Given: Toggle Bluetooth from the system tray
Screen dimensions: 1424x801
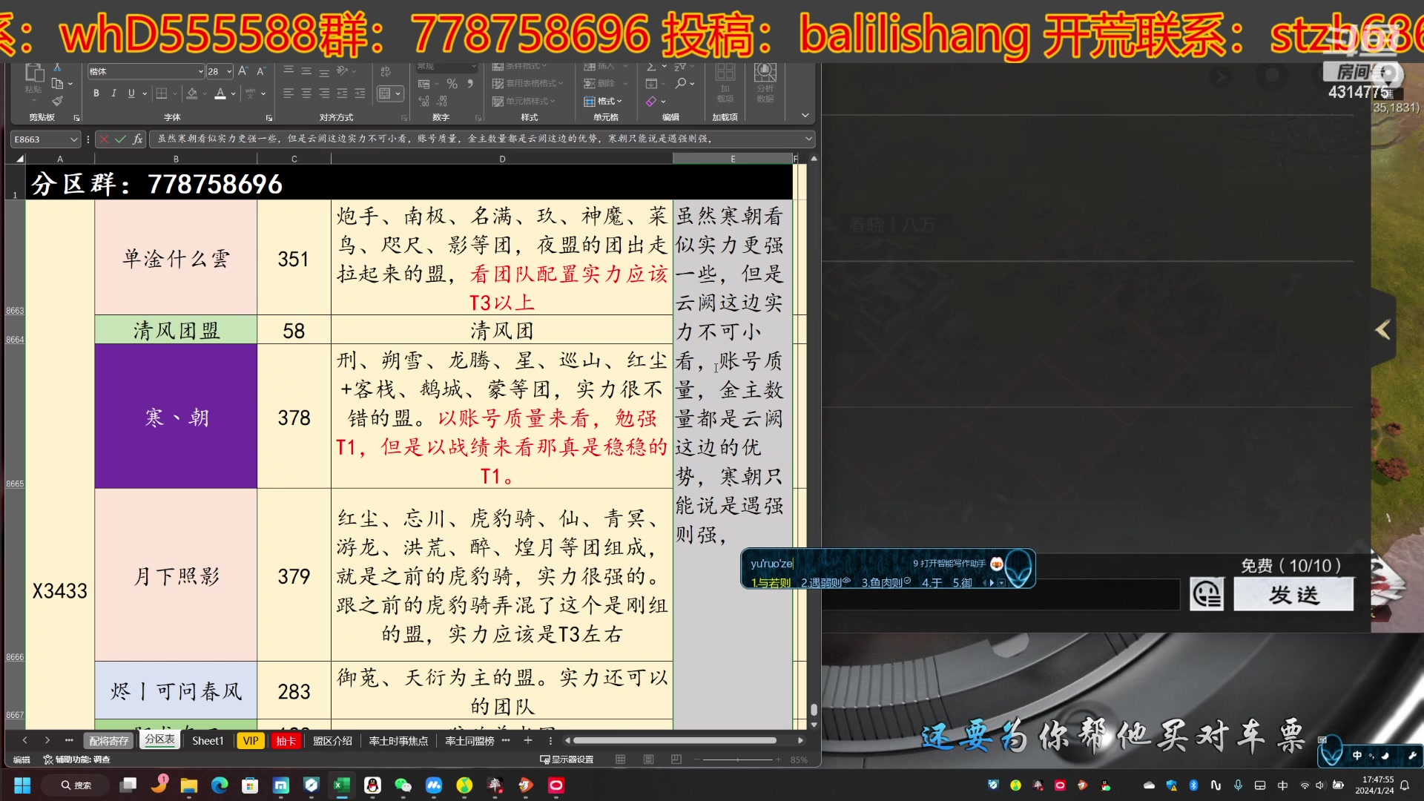Looking at the screenshot, I should coord(1193,785).
